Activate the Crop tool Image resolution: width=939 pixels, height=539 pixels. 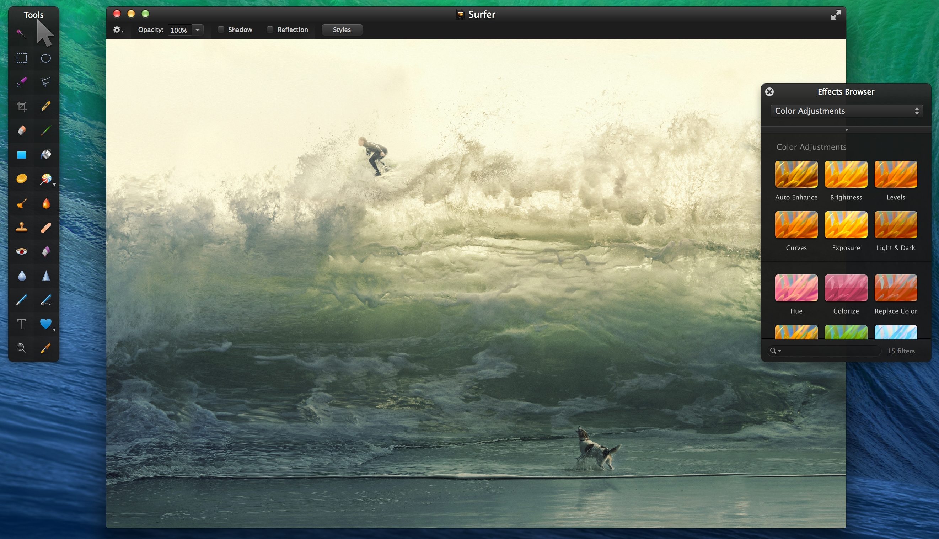click(x=21, y=106)
